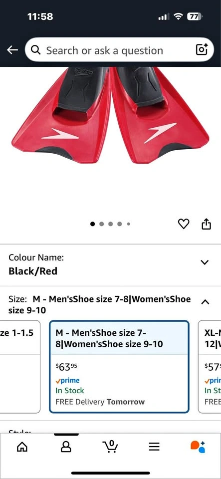221x479 pixels.
Task: Tap the Black/Red colour name label
Action: click(x=33, y=271)
